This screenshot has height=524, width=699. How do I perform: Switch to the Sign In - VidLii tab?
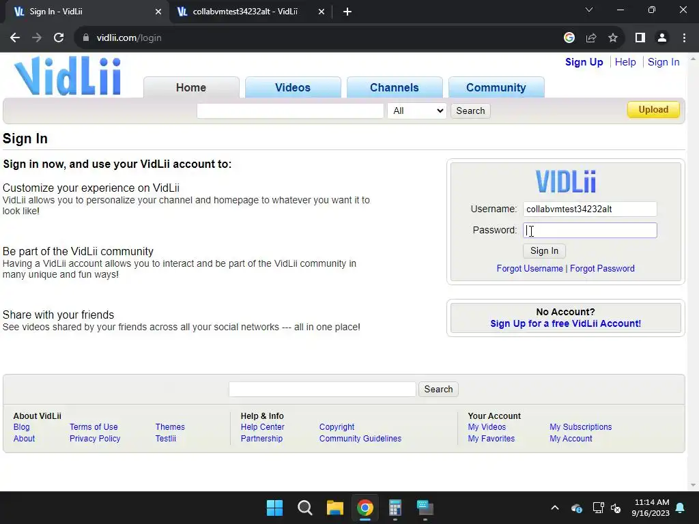(87, 12)
